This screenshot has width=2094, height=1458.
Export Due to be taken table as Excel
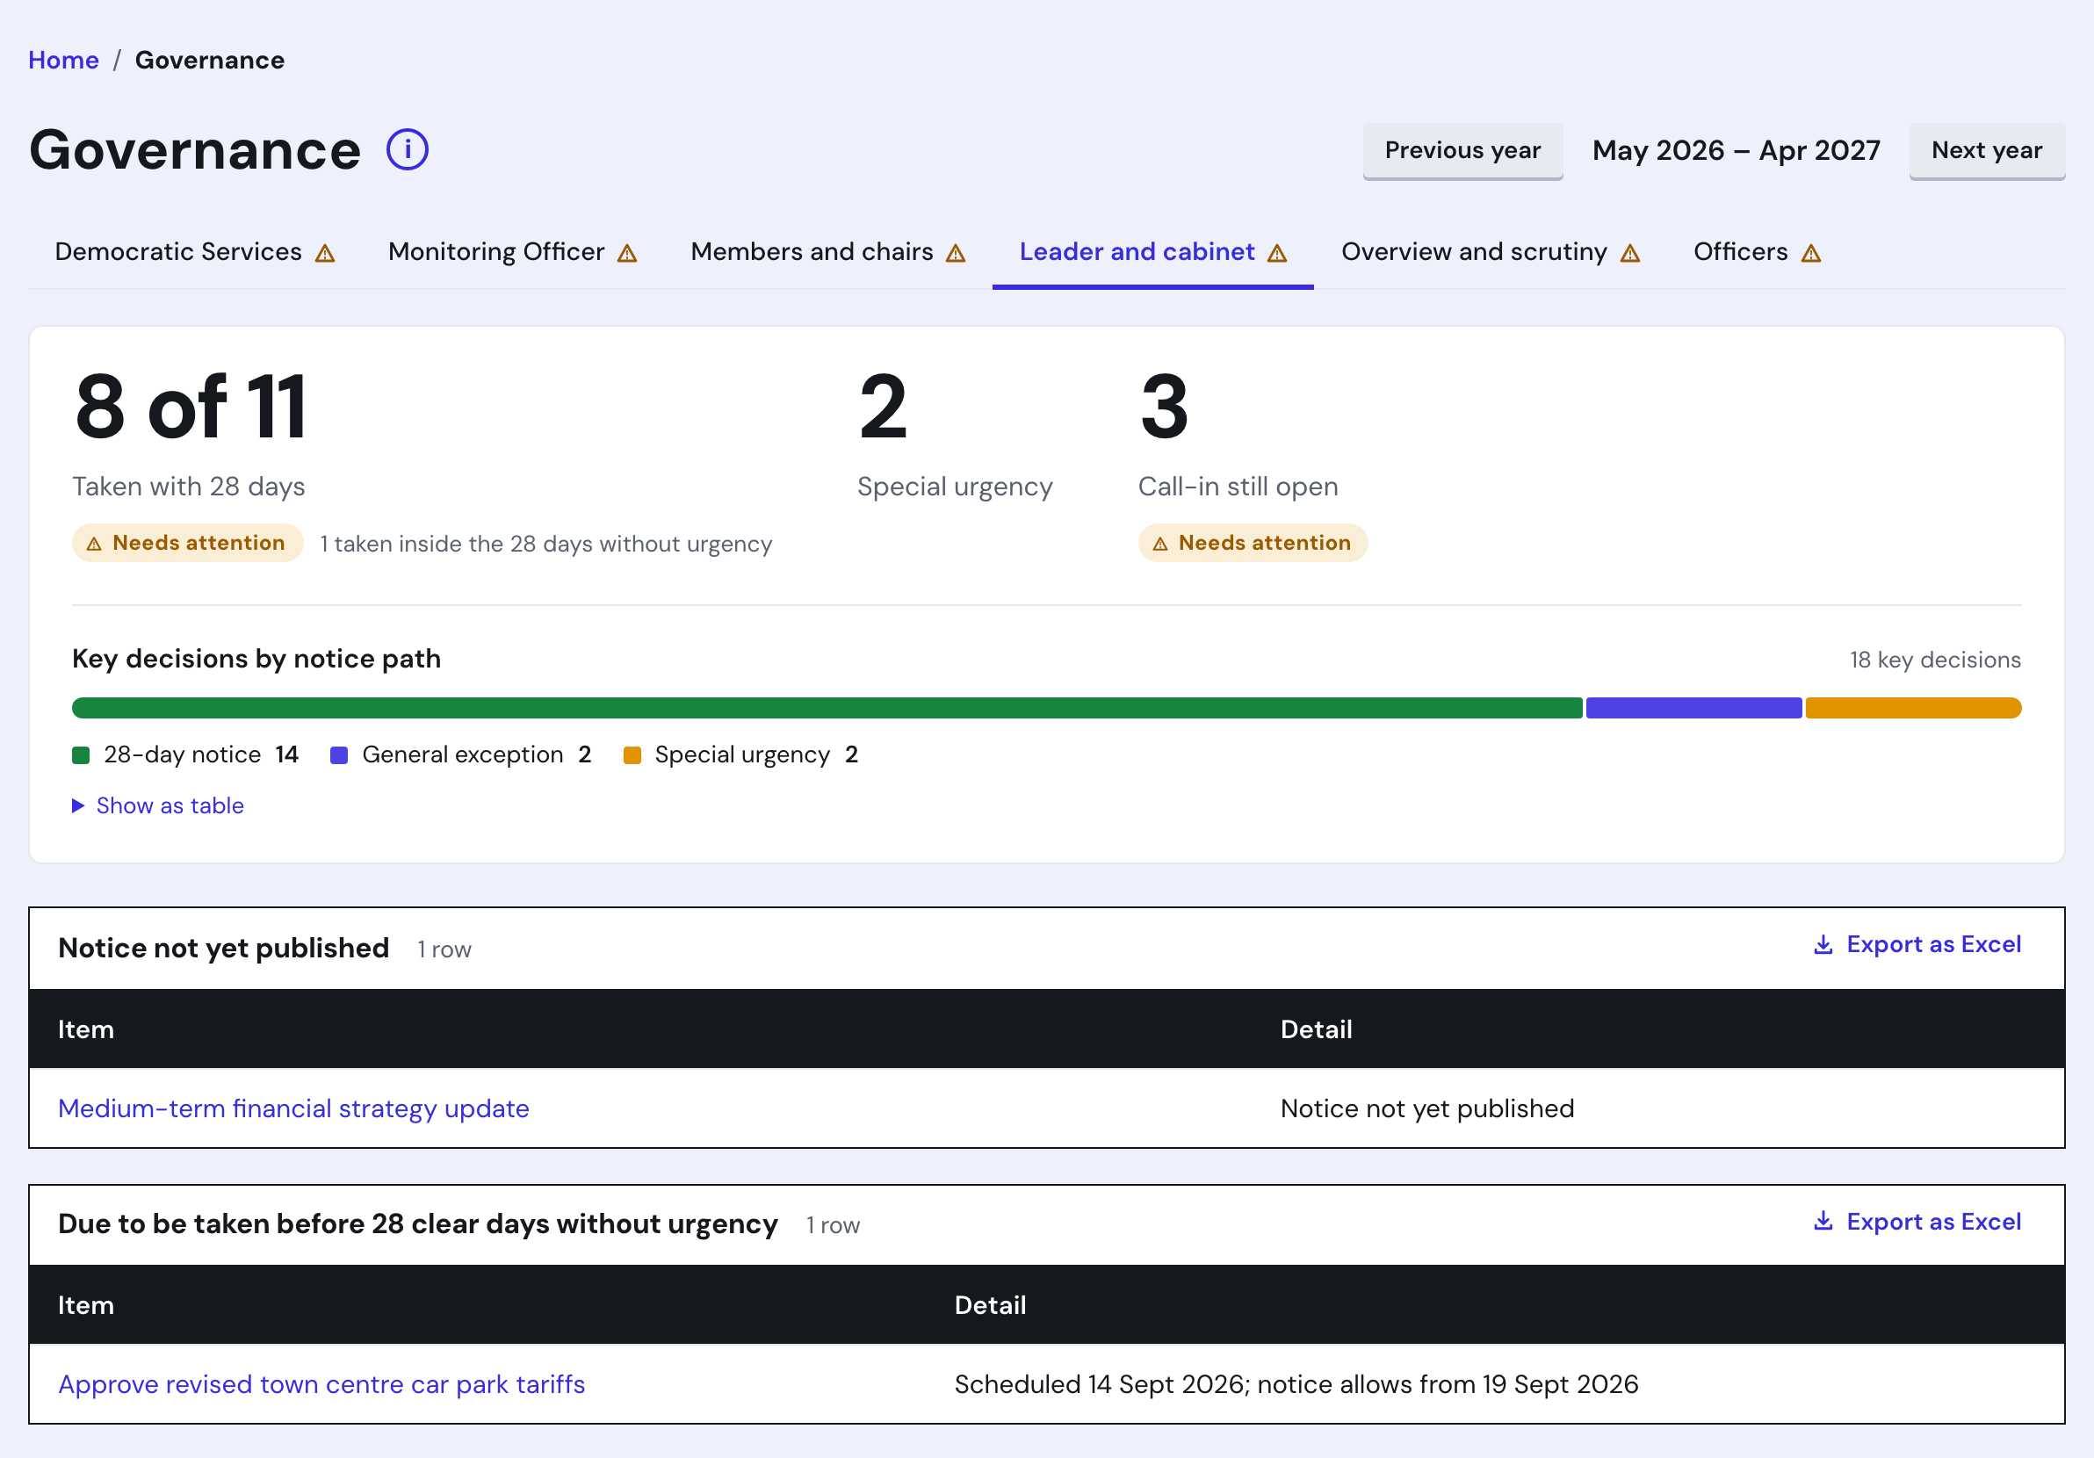(1917, 1222)
